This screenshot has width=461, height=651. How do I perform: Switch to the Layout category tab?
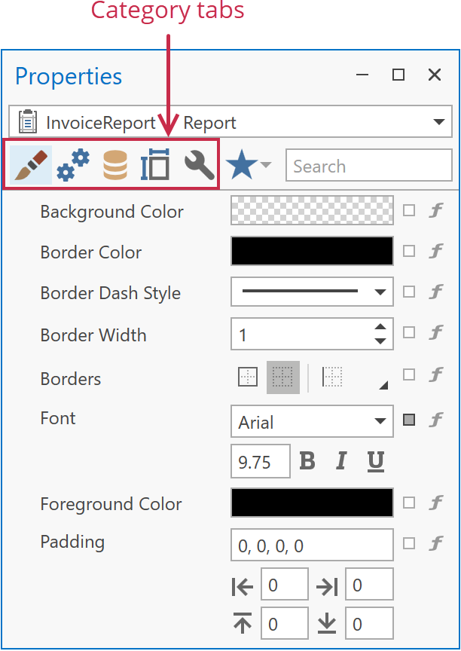[155, 166]
